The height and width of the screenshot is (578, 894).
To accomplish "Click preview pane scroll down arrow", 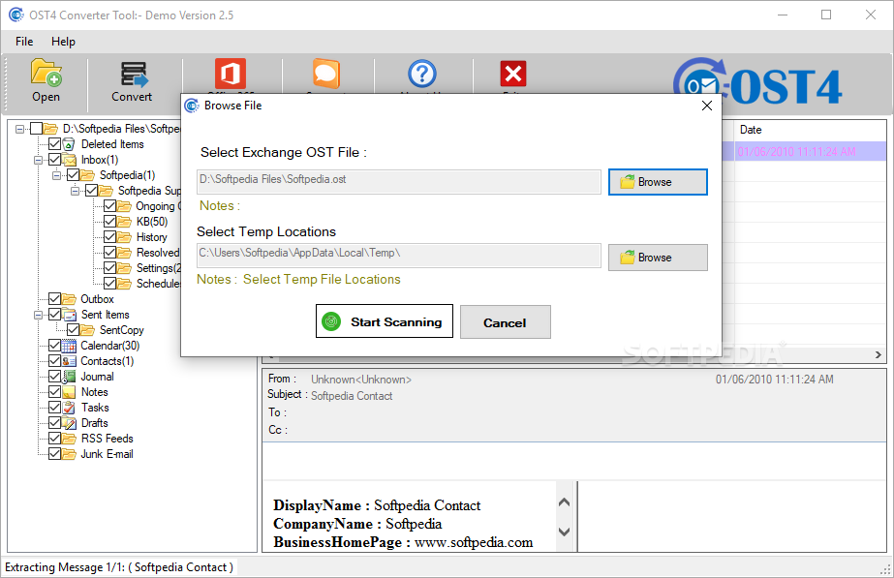I will coord(564,532).
